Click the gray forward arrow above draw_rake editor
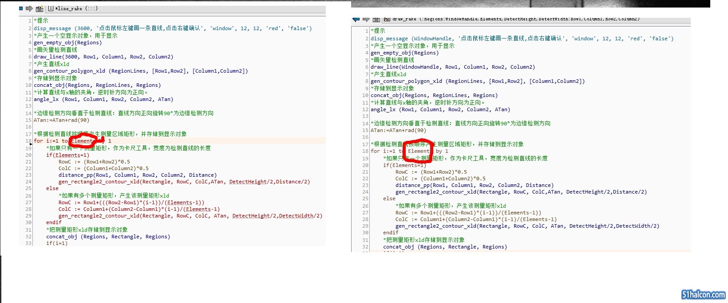 click(x=366, y=19)
